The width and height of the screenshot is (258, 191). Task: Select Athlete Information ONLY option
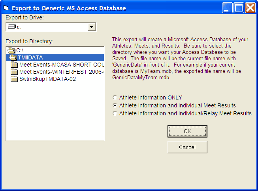click(115, 97)
